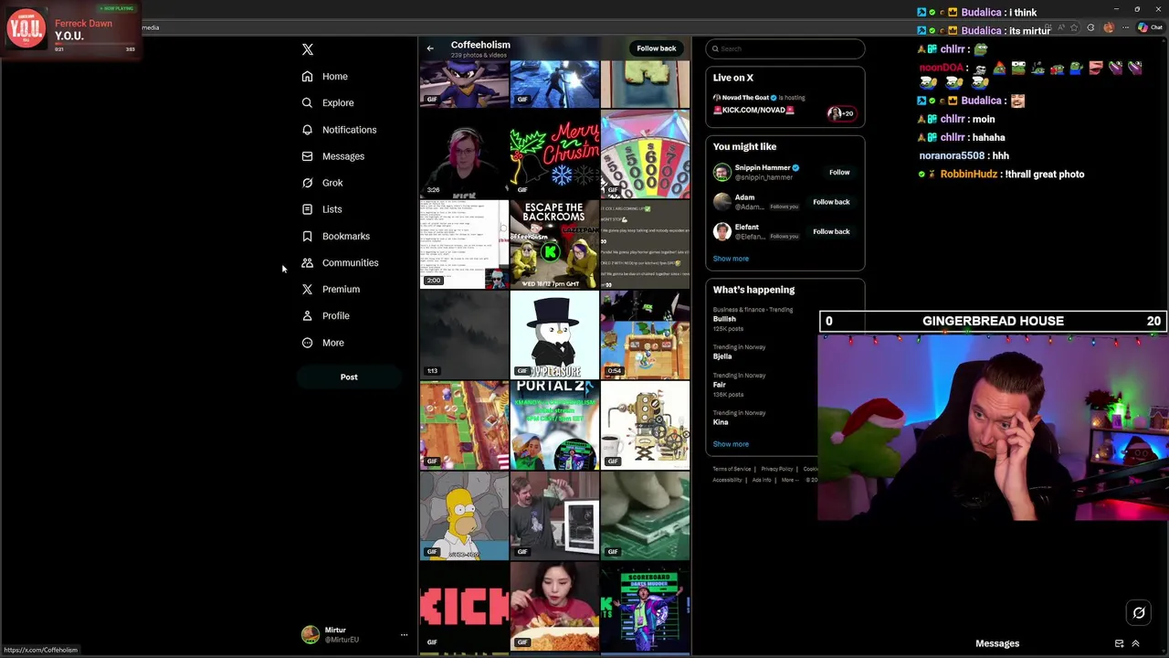Open the Home page icon
The height and width of the screenshot is (658, 1169).
[307, 77]
